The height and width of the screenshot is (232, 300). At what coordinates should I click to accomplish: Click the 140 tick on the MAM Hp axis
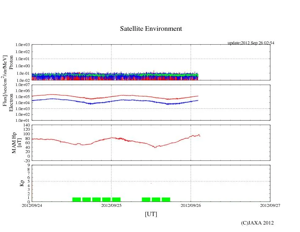26,125
